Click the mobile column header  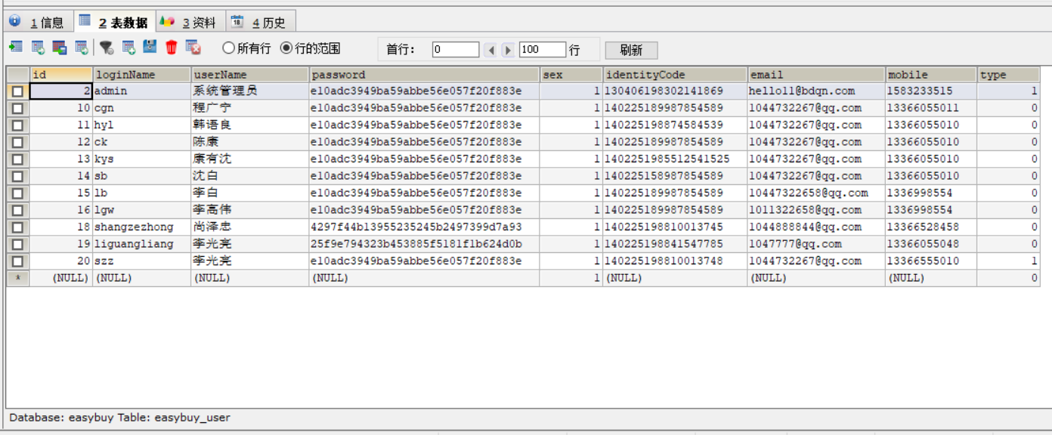coord(931,75)
